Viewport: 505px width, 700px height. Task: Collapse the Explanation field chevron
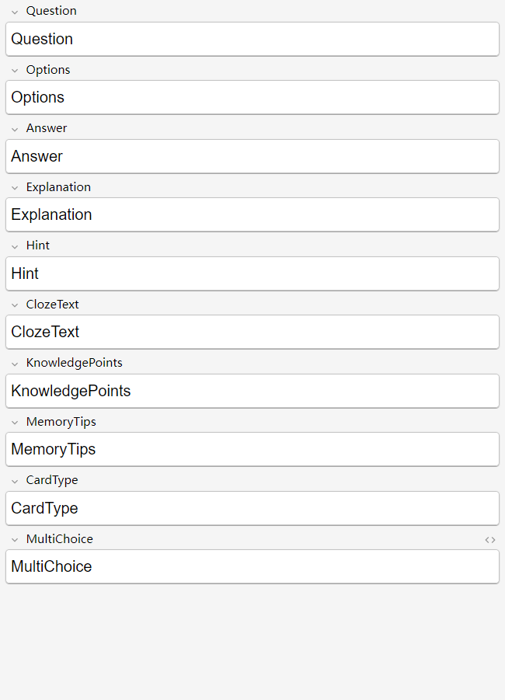pyautogui.click(x=15, y=188)
